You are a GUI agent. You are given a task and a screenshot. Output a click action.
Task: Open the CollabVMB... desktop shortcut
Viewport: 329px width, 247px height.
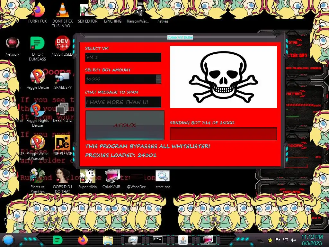[x=113, y=178]
